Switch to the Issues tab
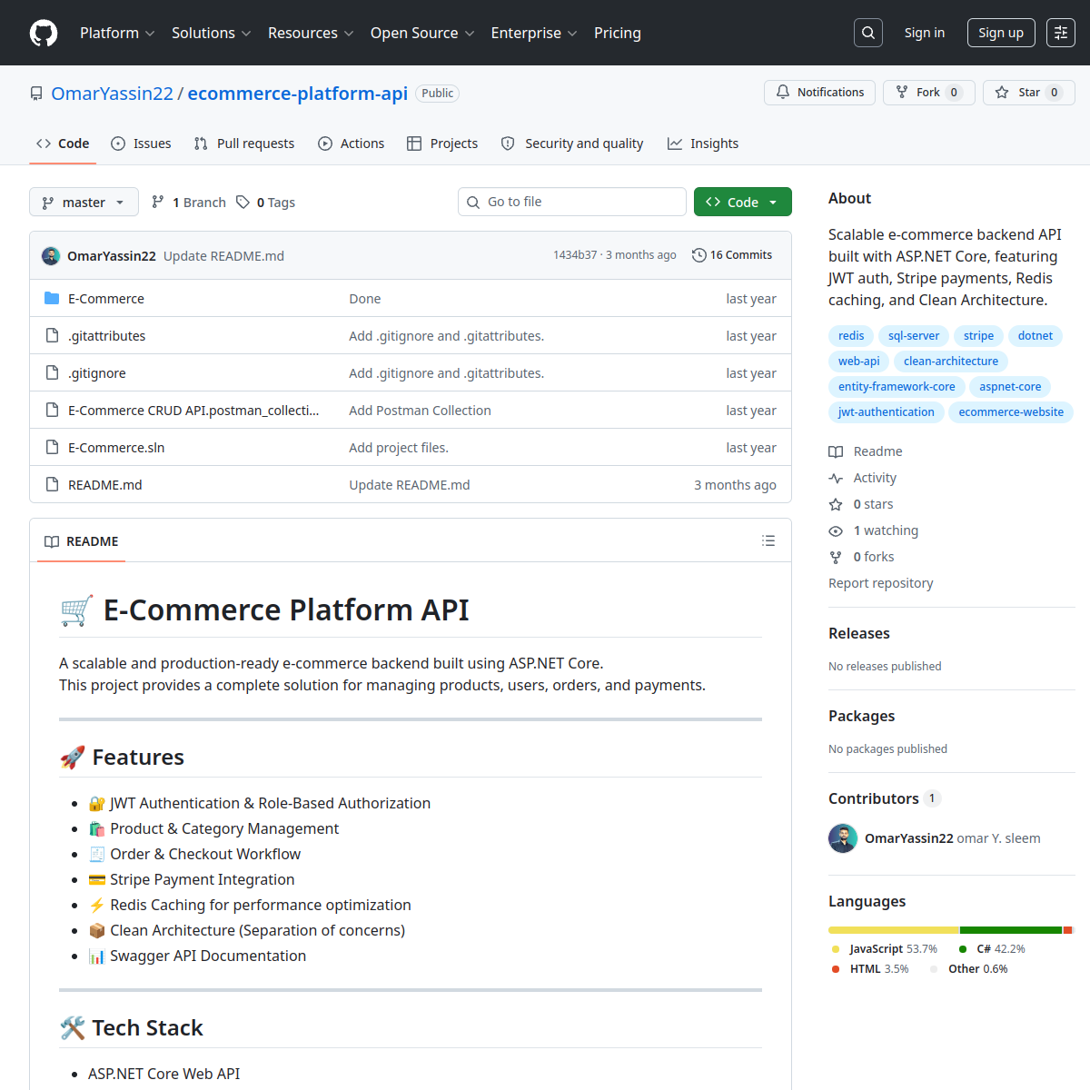The image size is (1090, 1090). 141,144
